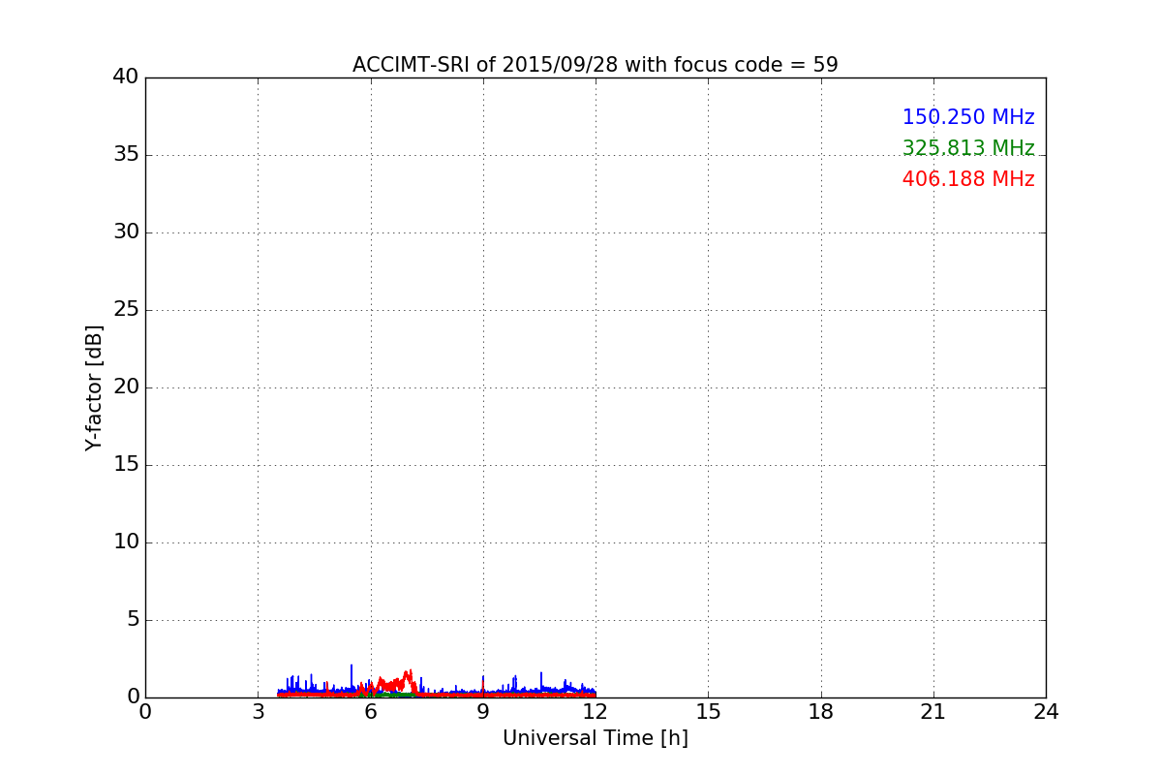
Task: Click the x-axis tick label 21
Action: (933, 712)
